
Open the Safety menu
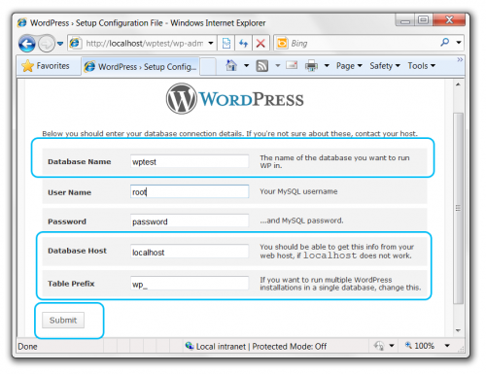point(385,66)
